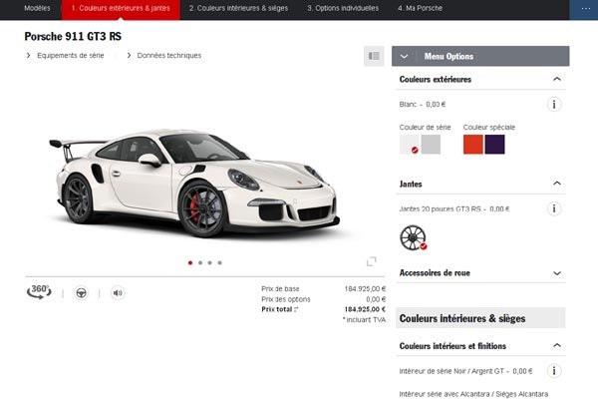Image resolution: width=598 pixels, height=399 pixels.
Task: Show third car image via pagination dot
Action: tap(209, 262)
